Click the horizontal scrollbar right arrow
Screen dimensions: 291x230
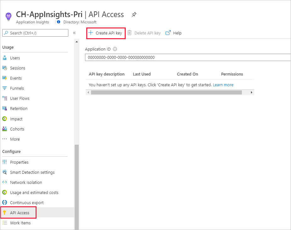click(x=251, y=92)
